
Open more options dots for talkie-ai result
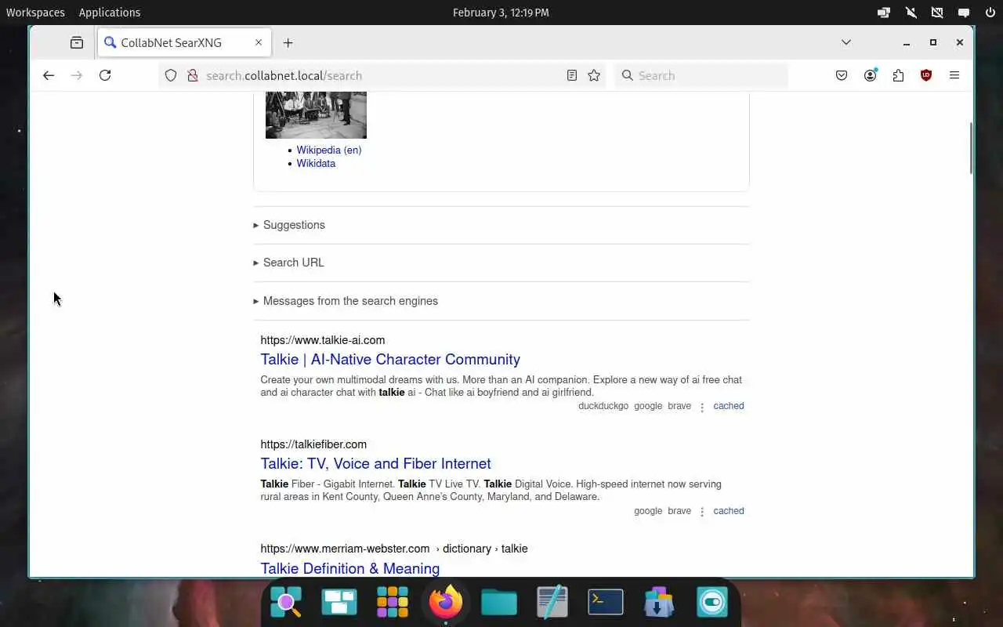point(702,407)
